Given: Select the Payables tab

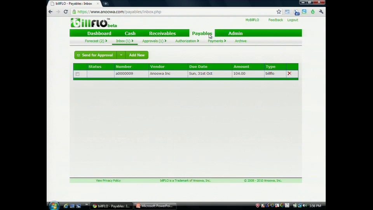Looking at the screenshot, I should pos(202,33).
